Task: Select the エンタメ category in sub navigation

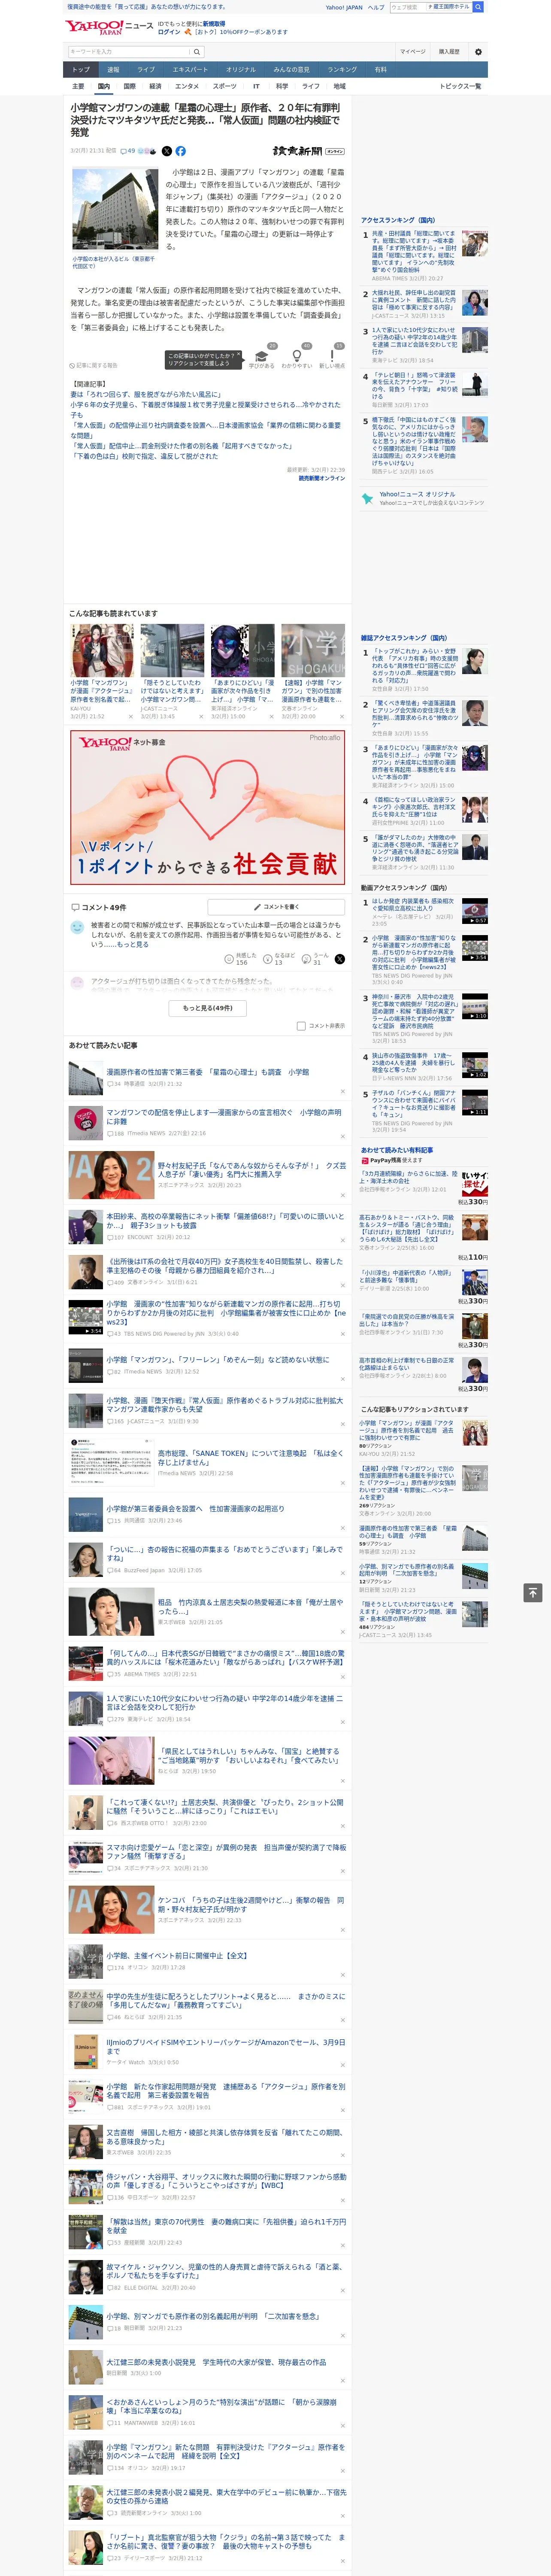Action: (187, 86)
